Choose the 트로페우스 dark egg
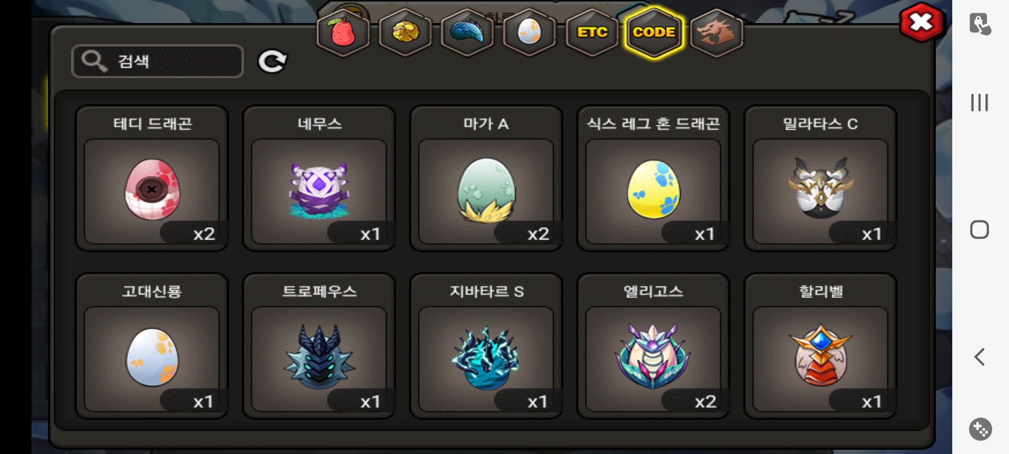Image resolution: width=1009 pixels, height=454 pixels. click(319, 346)
